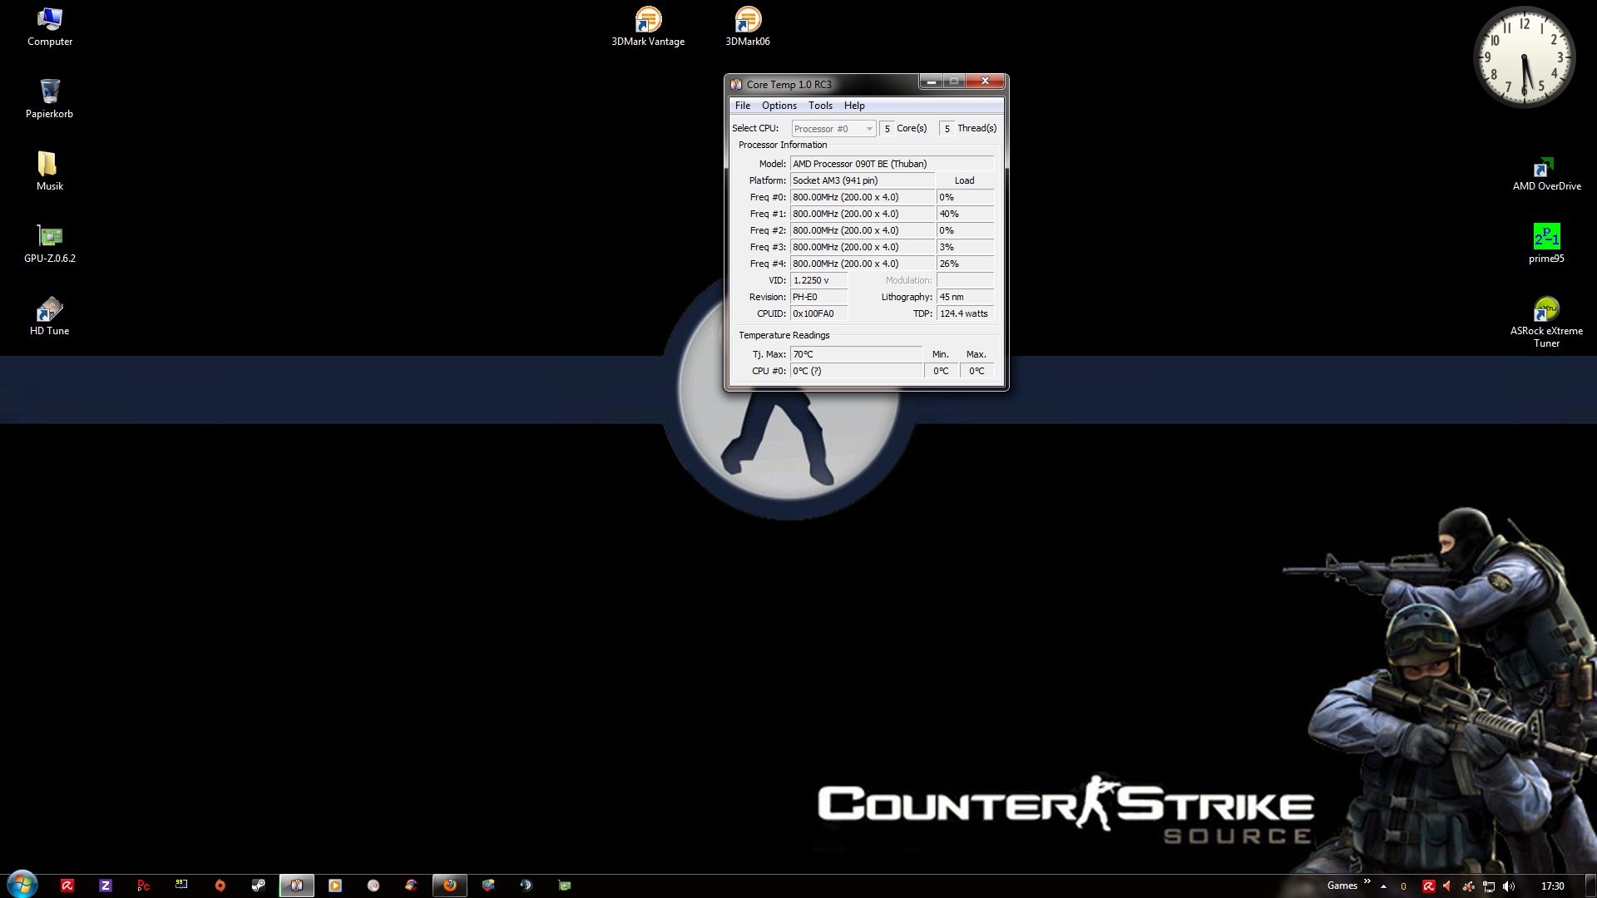Click the CPUID value 0x100FA0
1597x898 pixels.
(818, 313)
